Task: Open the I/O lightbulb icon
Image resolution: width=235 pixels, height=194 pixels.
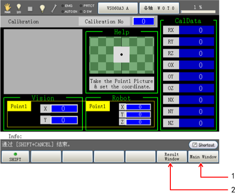Action: [19, 8]
